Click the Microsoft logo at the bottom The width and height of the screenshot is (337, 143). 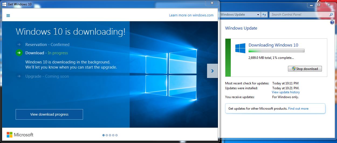coord(20,135)
